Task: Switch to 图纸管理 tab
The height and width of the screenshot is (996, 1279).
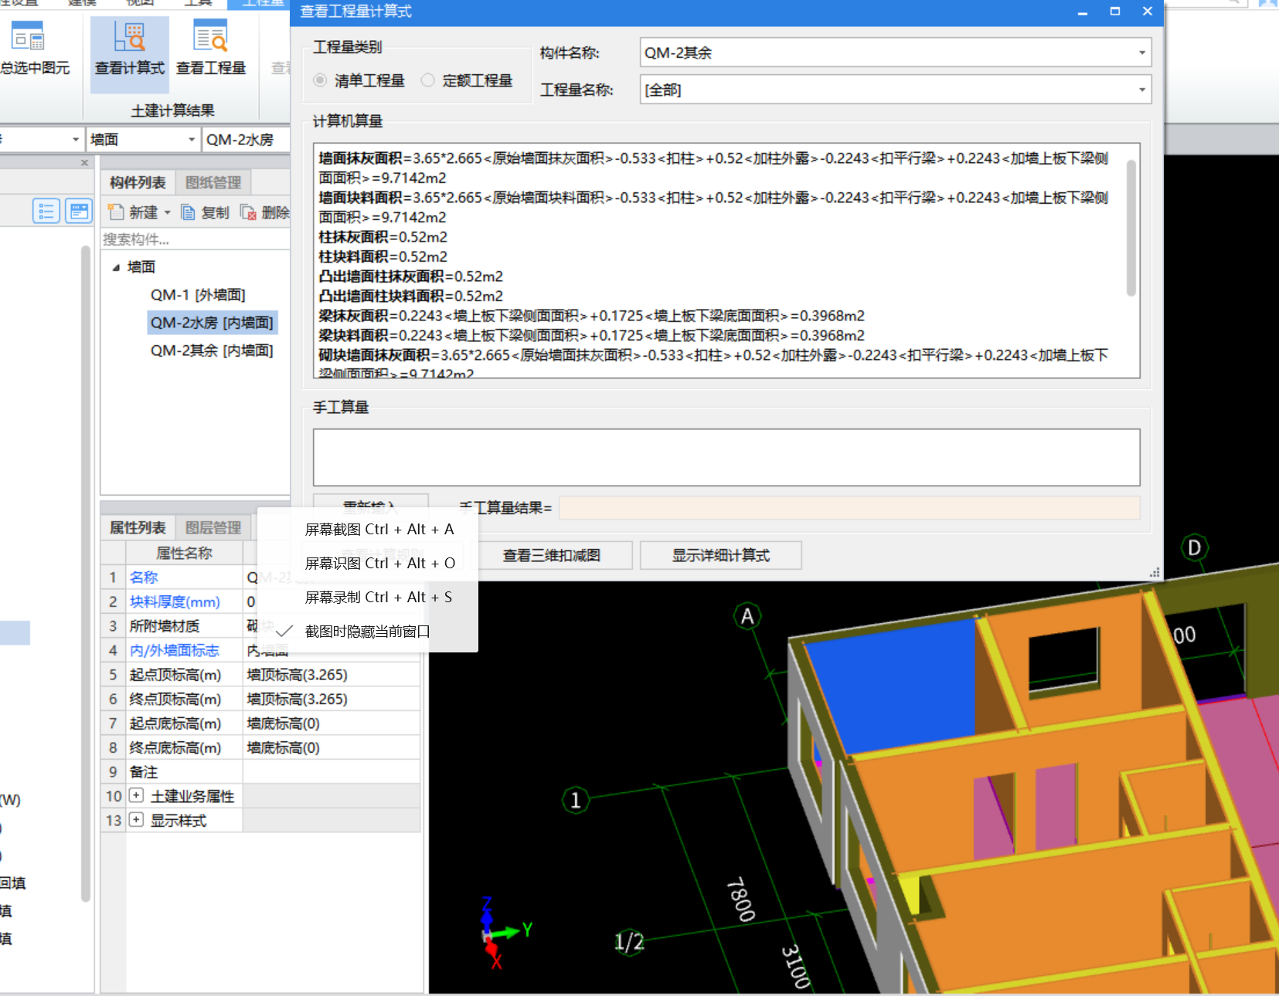Action: [x=213, y=182]
